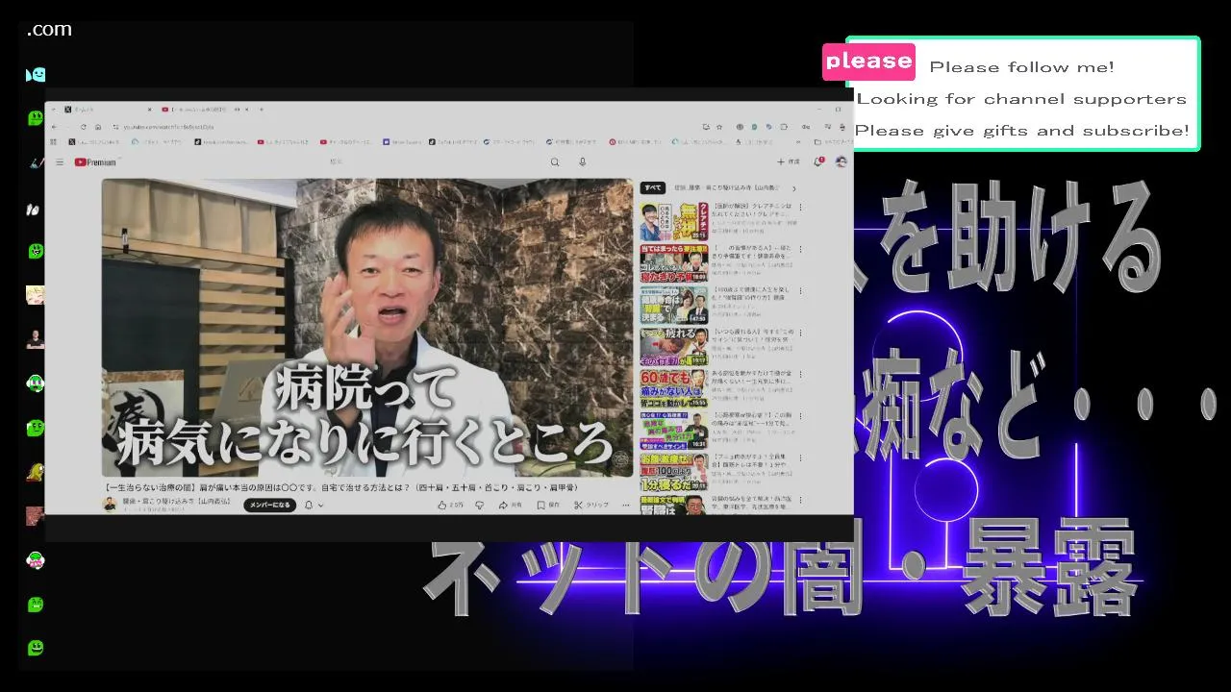This screenshot has width=1231, height=692.
Task: Open options menu for フニュ肉 video
Action: 800,458
